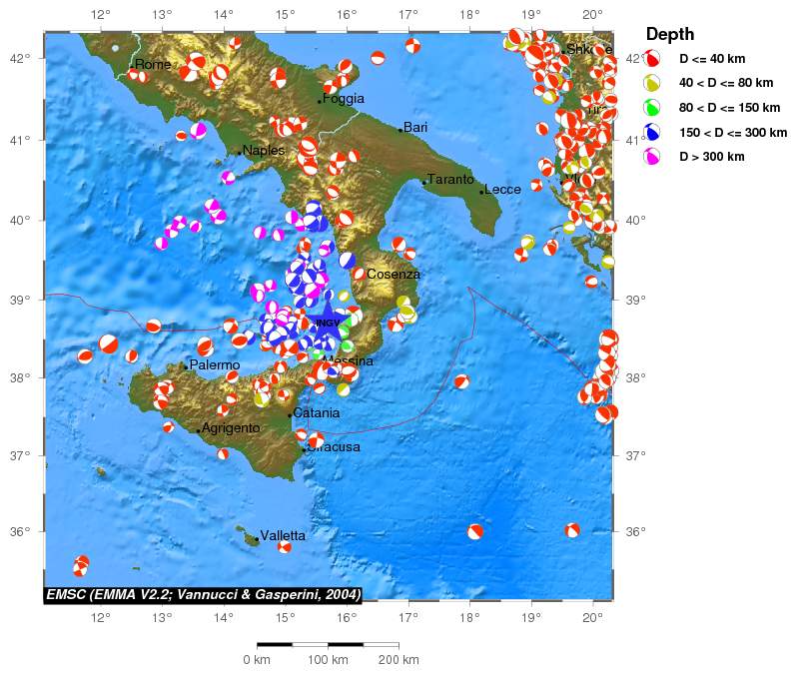The height and width of the screenshot is (674, 797).
Task: Select the Palermo city label
Action: [x=214, y=366]
